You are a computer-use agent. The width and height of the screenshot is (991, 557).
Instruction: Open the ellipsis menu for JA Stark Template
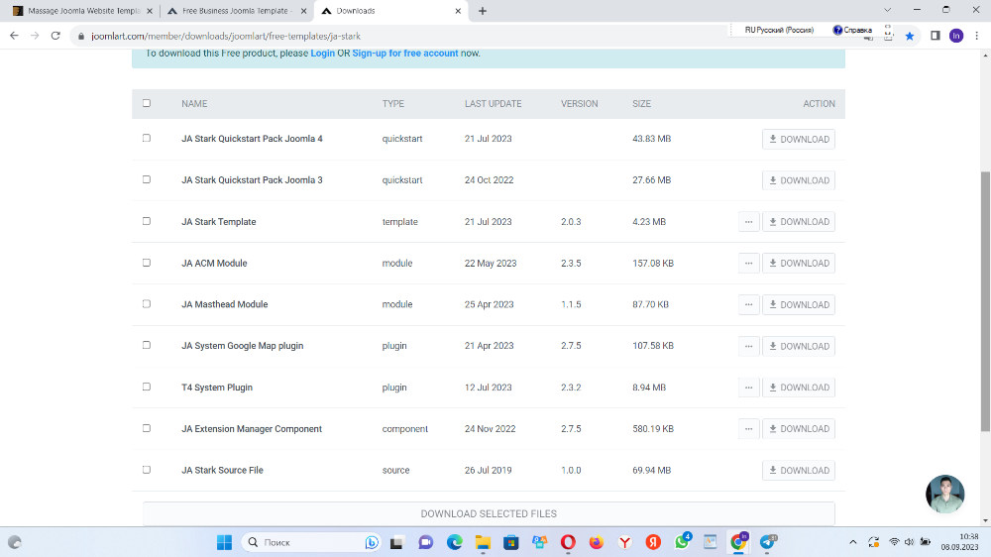click(749, 222)
